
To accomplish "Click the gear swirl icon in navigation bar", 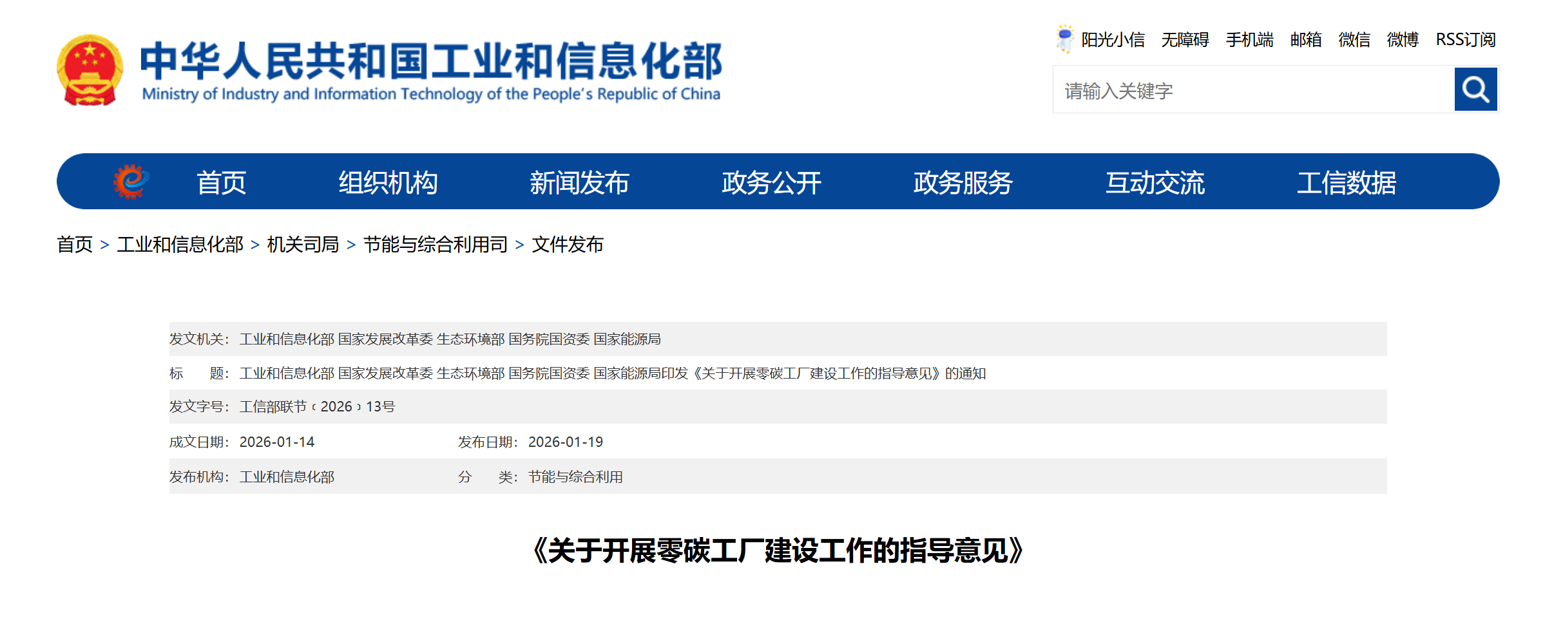I will (131, 182).
